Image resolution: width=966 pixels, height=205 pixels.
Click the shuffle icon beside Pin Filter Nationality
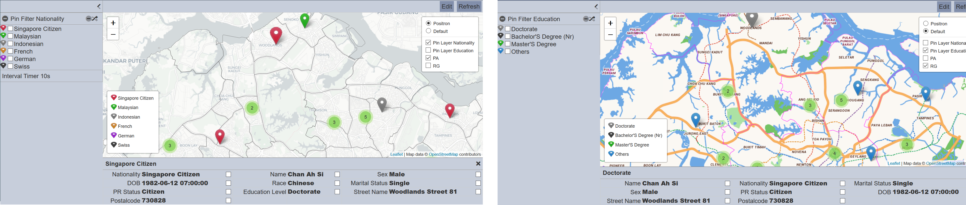pyautogui.click(x=95, y=18)
